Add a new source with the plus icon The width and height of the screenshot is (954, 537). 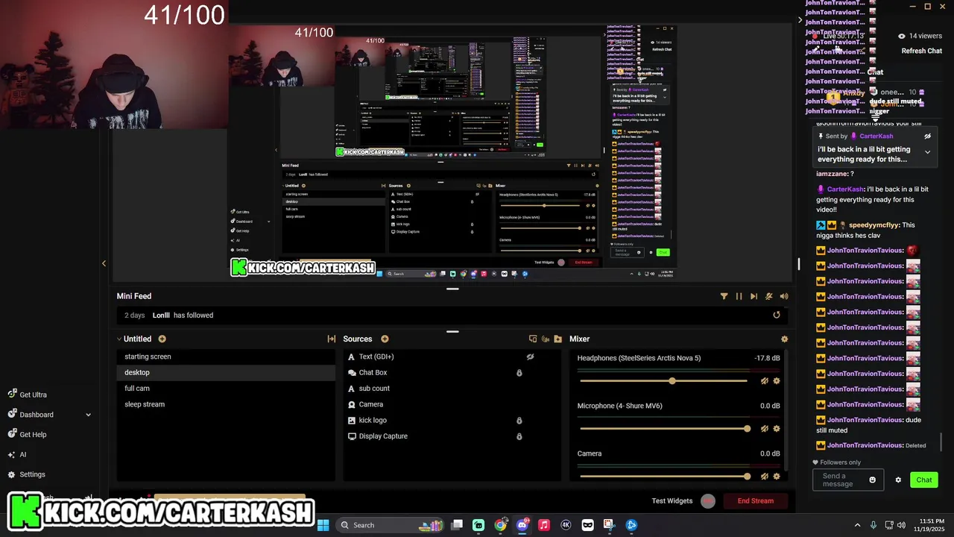coord(385,339)
